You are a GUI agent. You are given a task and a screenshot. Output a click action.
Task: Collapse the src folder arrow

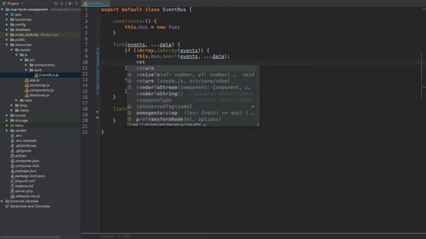point(22,60)
